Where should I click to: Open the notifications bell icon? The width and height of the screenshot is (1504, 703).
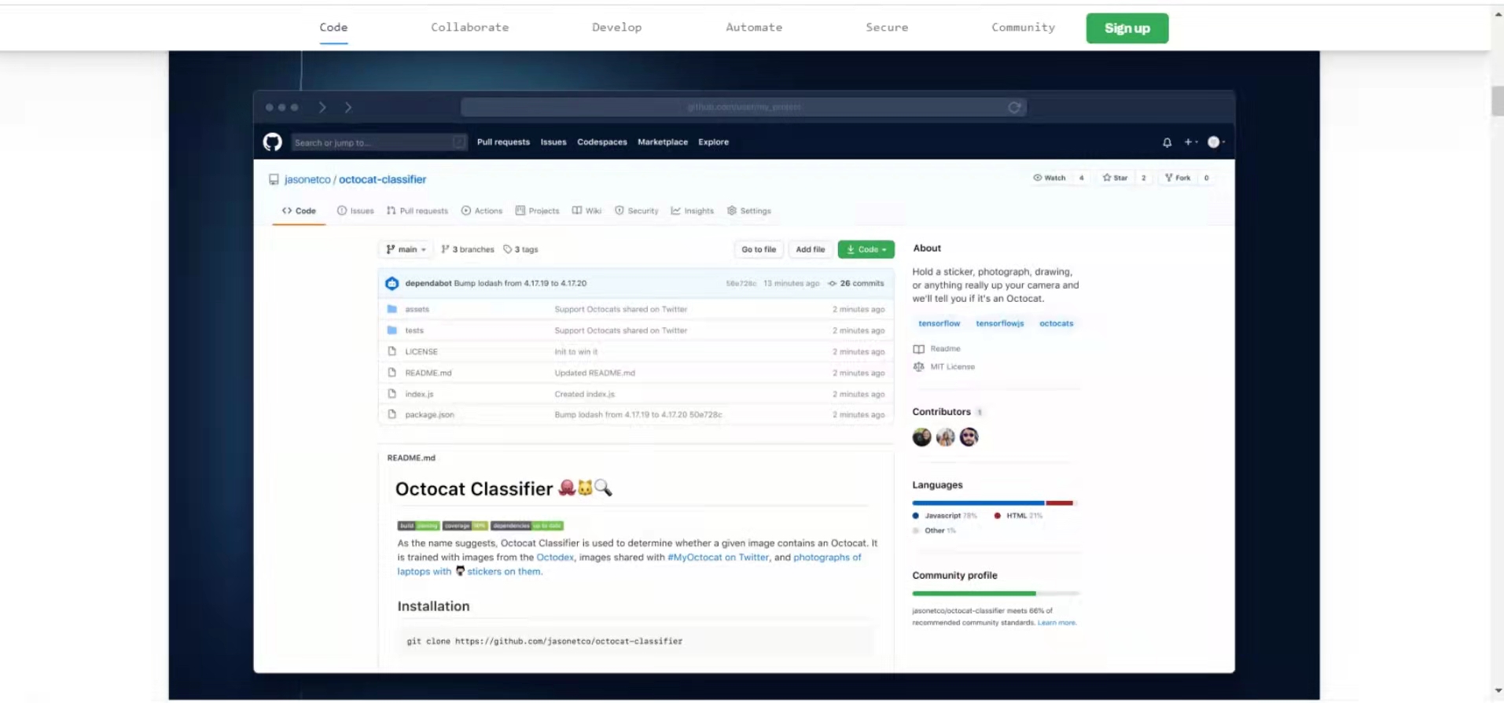[x=1167, y=142]
